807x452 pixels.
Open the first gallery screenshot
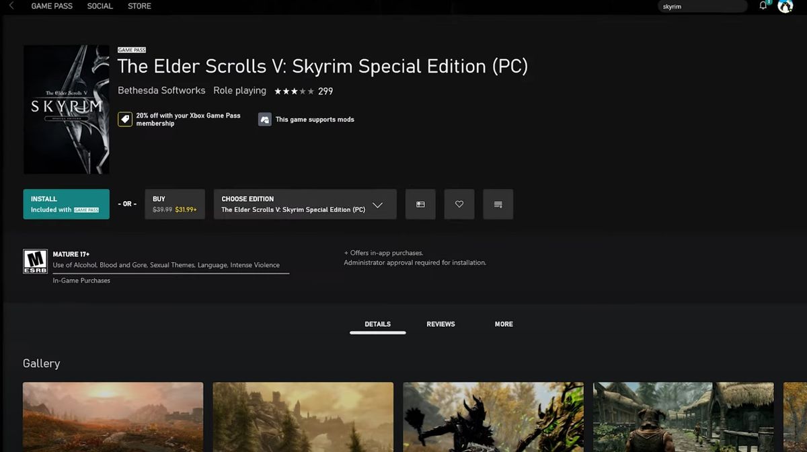pyautogui.click(x=112, y=417)
